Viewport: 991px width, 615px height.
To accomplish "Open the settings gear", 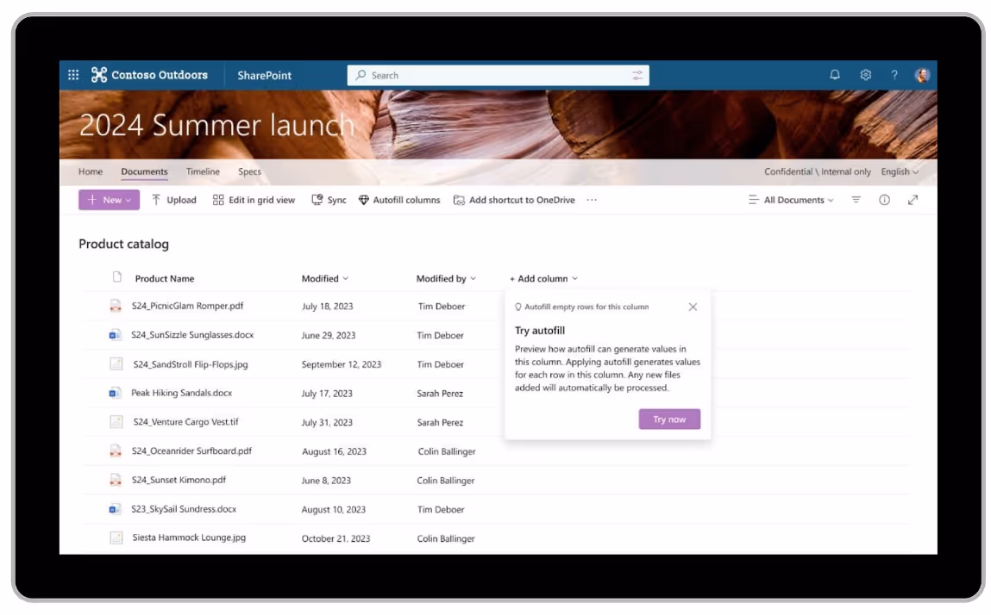I will click(x=865, y=75).
